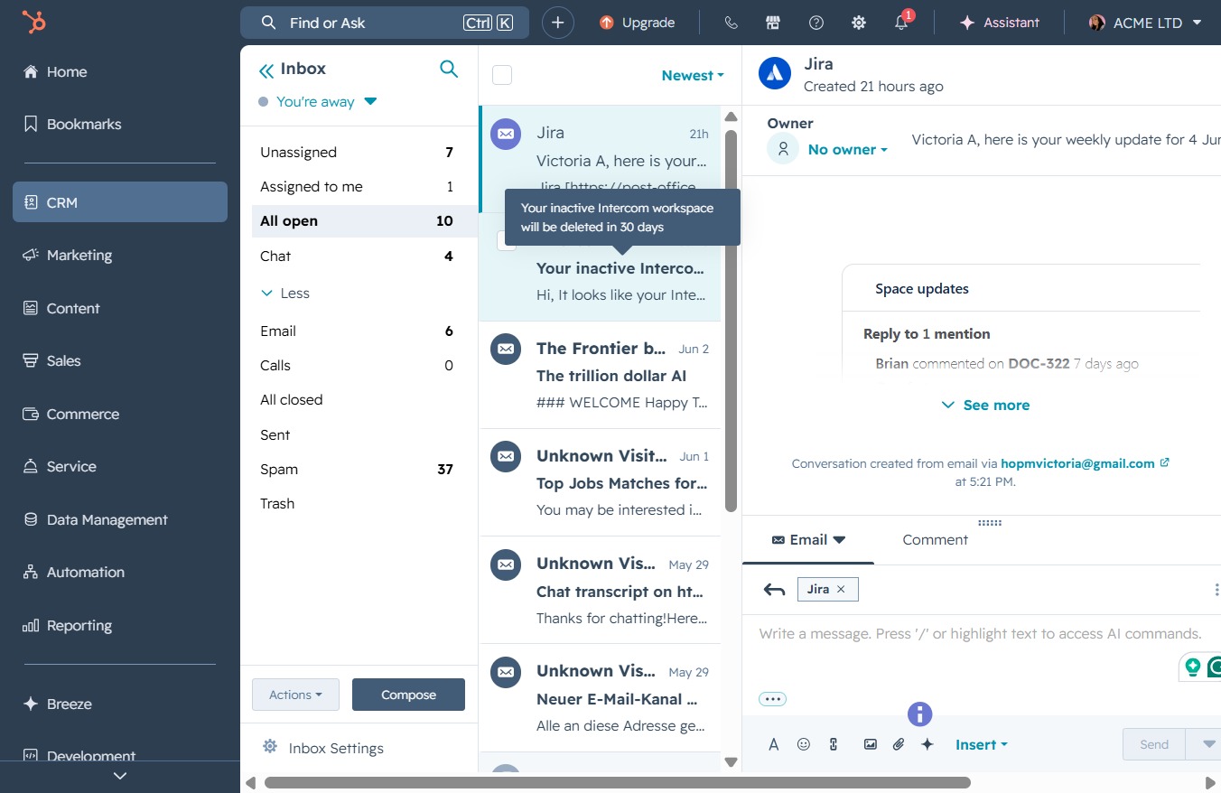Click the insert image icon
The height and width of the screenshot is (793, 1221).
click(x=871, y=744)
